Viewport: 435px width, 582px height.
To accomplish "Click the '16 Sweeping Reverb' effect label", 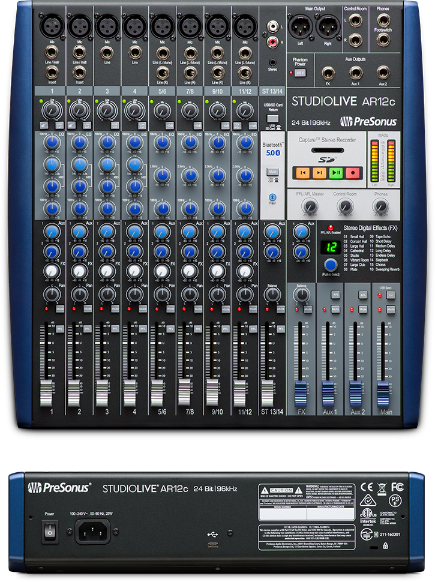I will pos(385,269).
